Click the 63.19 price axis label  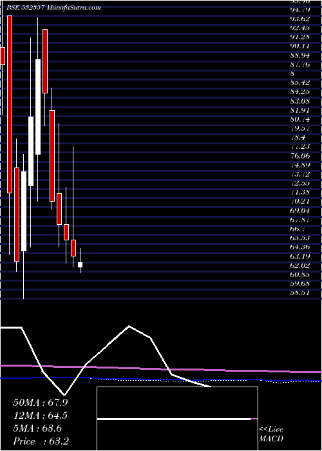point(299,256)
